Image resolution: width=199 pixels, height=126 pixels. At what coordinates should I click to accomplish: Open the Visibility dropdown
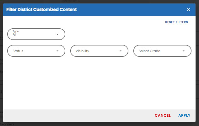(99, 51)
